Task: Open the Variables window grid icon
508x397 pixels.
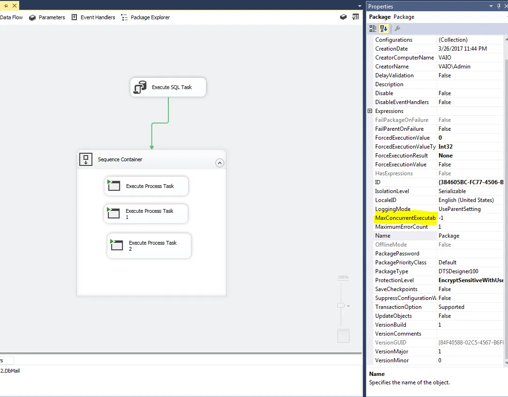Action: click(356, 17)
